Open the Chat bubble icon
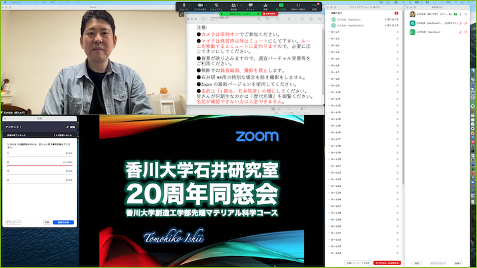 250,6
